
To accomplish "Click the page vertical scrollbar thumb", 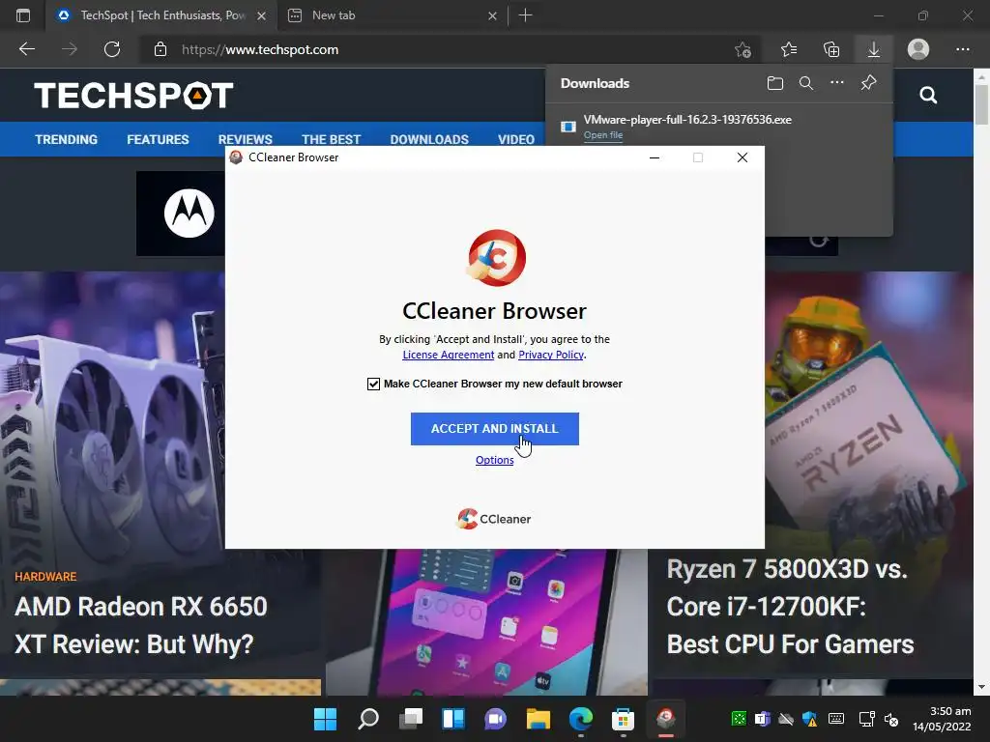I will pyautogui.click(x=981, y=104).
